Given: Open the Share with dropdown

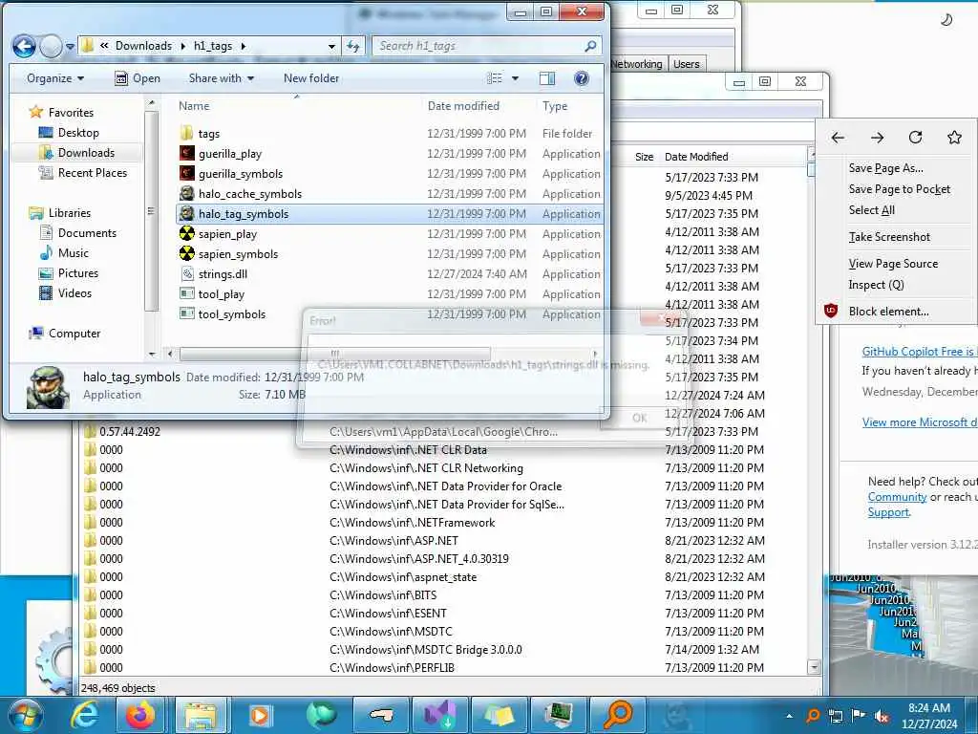Looking at the screenshot, I should 221,78.
